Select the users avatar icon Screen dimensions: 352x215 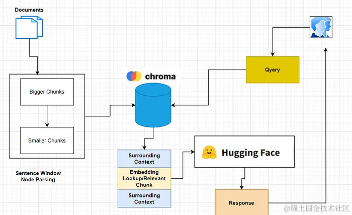(321, 27)
